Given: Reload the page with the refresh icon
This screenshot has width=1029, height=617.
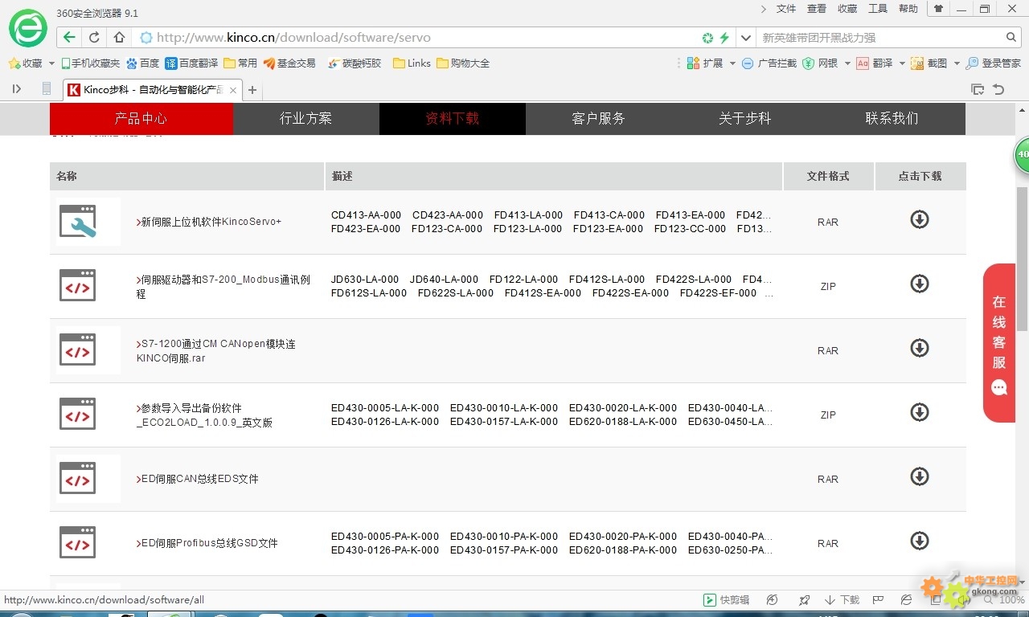Looking at the screenshot, I should click(94, 38).
